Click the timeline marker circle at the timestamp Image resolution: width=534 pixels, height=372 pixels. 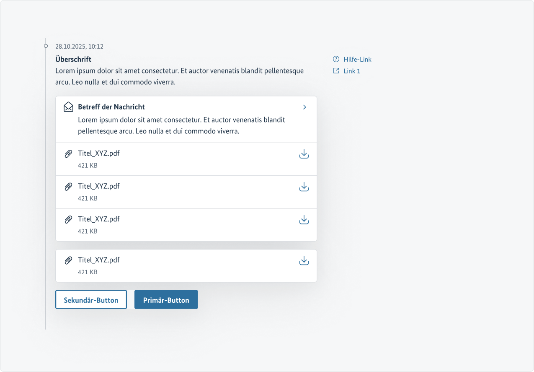[46, 45]
